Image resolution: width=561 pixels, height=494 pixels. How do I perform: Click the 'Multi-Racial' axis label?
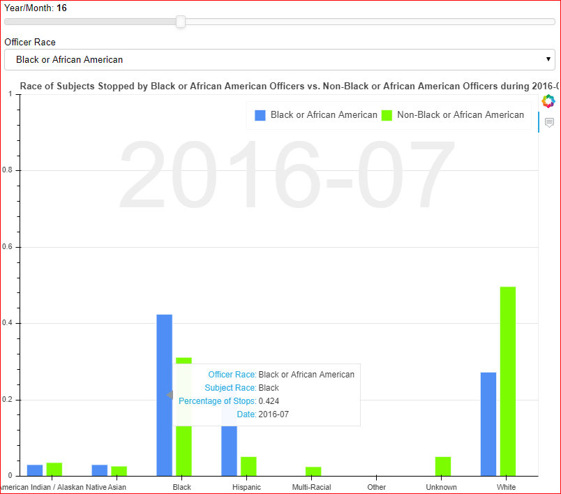point(311,487)
